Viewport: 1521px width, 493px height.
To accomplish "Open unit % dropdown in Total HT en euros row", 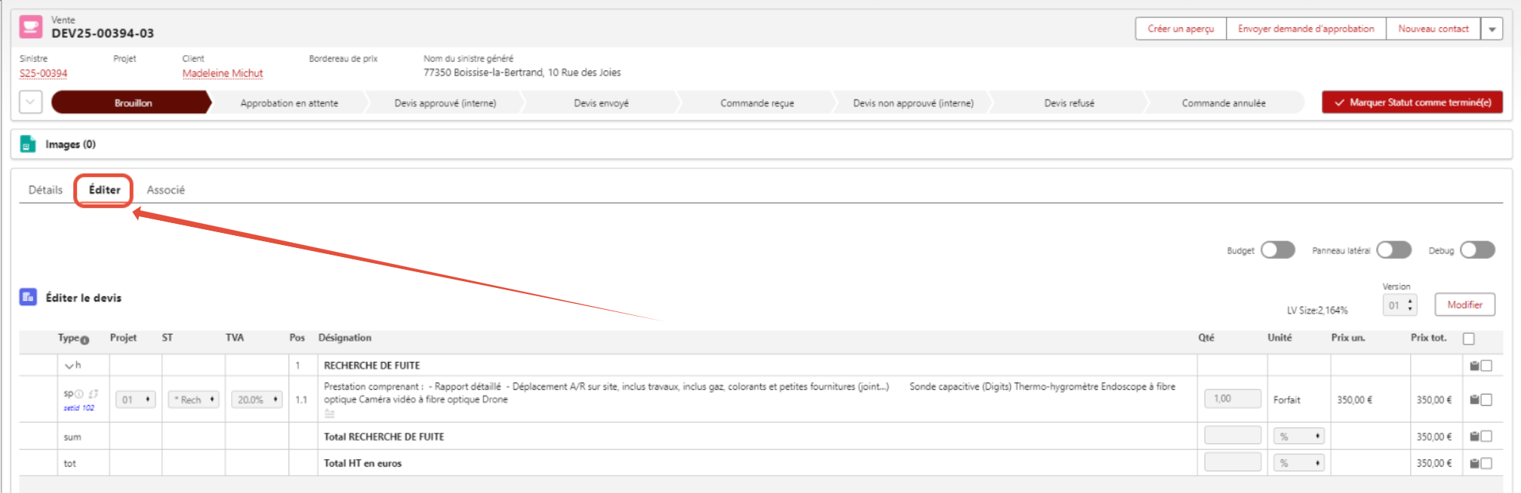I will point(1299,464).
